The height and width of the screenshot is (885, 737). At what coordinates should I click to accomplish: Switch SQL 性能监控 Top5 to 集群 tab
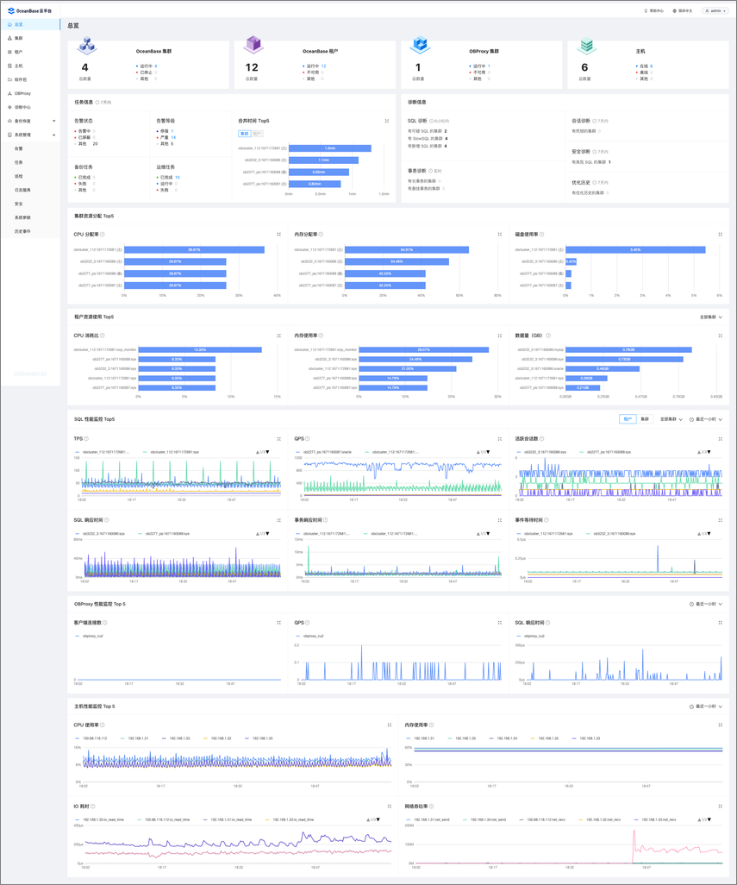tap(645, 419)
